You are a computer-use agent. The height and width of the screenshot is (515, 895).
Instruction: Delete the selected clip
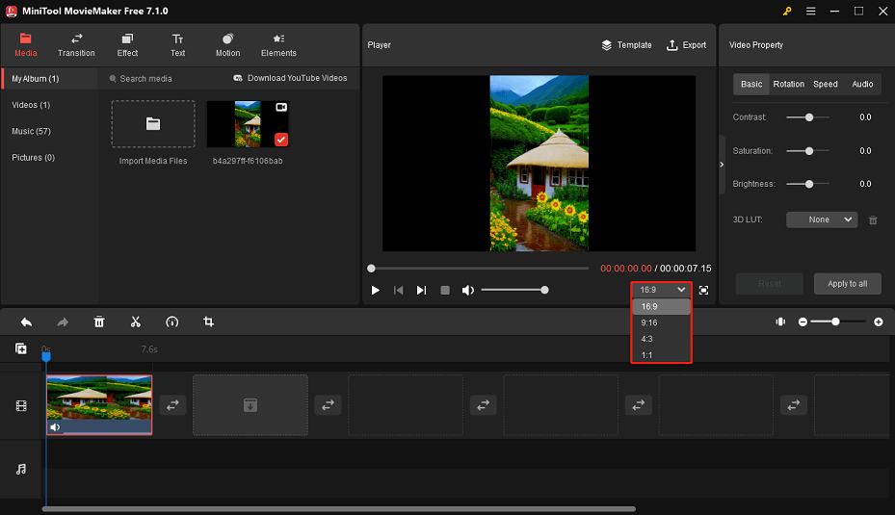(x=99, y=322)
